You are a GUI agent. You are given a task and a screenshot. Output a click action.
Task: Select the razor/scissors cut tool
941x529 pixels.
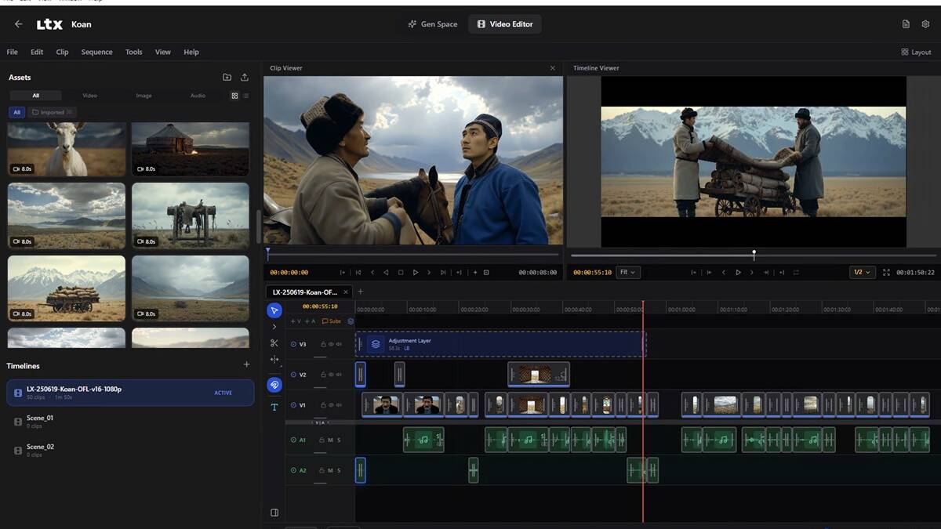(274, 343)
